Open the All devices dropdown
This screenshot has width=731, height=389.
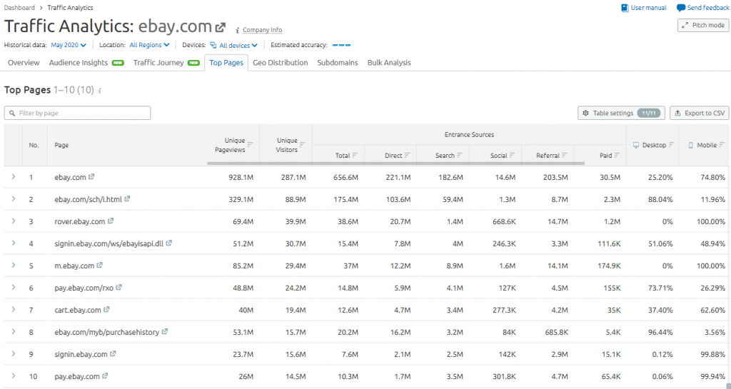click(233, 45)
